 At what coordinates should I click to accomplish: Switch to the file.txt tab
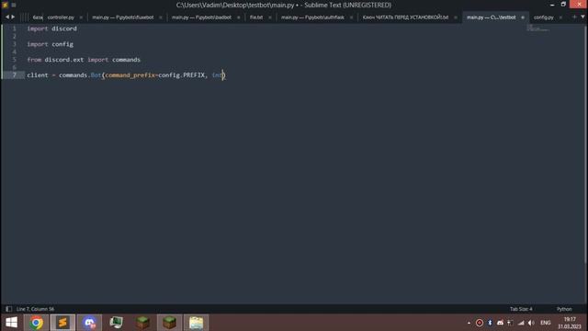click(256, 17)
